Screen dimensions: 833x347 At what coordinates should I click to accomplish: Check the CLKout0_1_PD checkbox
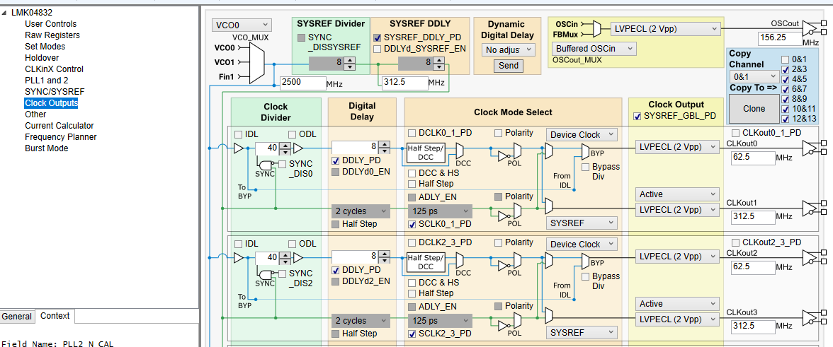tap(736, 132)
